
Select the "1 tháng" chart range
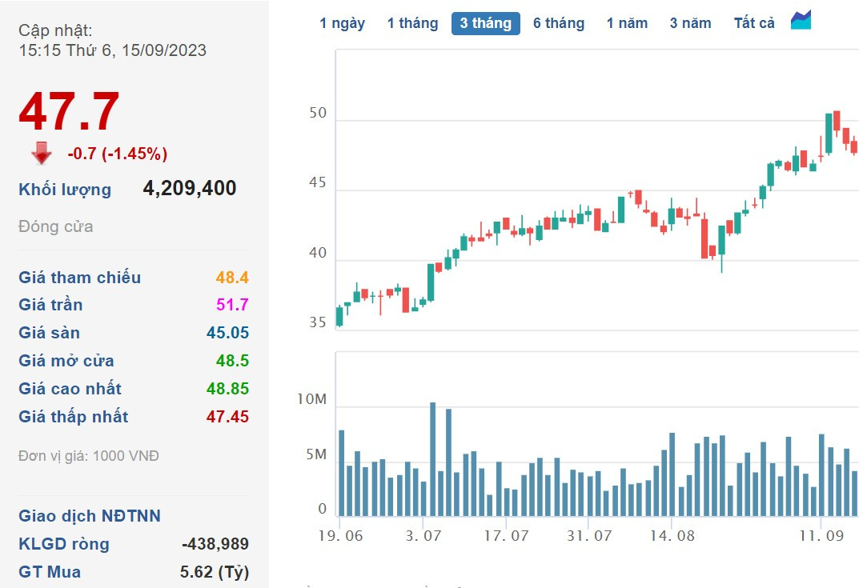[x=412, y=23]
